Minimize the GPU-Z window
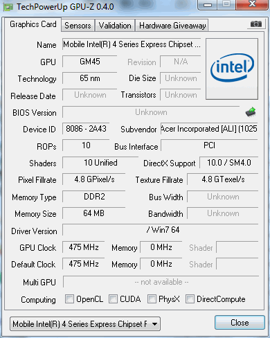The height and width of the screenshot is (338, 270). pos(207,5)
